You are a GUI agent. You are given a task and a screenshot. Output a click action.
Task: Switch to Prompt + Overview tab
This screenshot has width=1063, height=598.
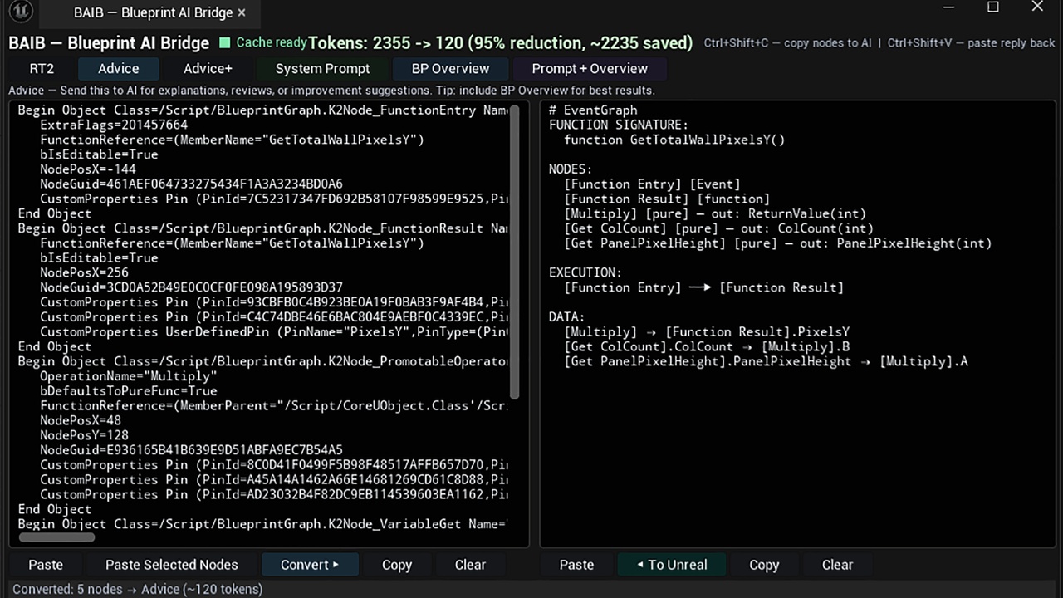[x=590, y=69]
